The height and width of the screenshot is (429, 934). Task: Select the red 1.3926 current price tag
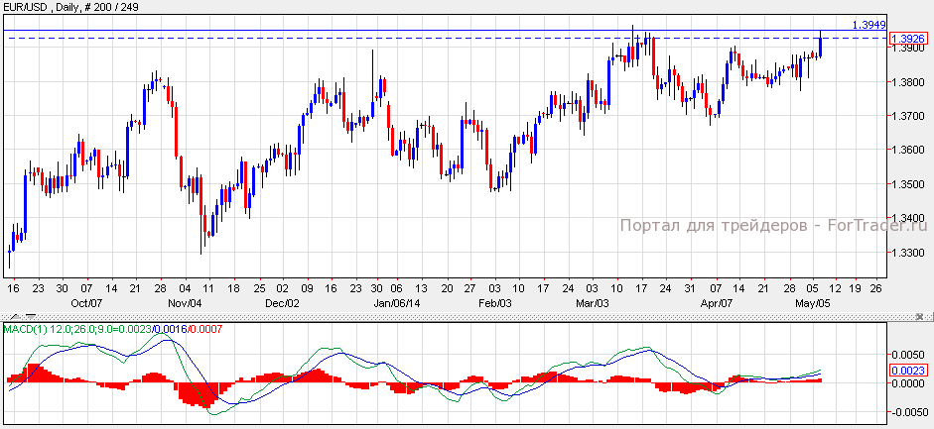(x=908, y=39)
